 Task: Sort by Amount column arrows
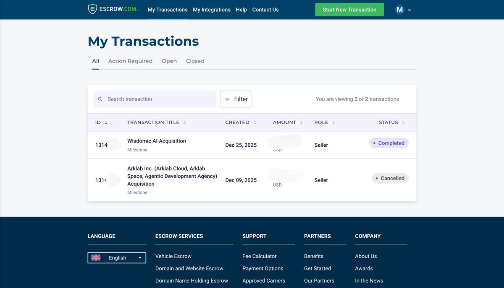(x=302, y=123)
